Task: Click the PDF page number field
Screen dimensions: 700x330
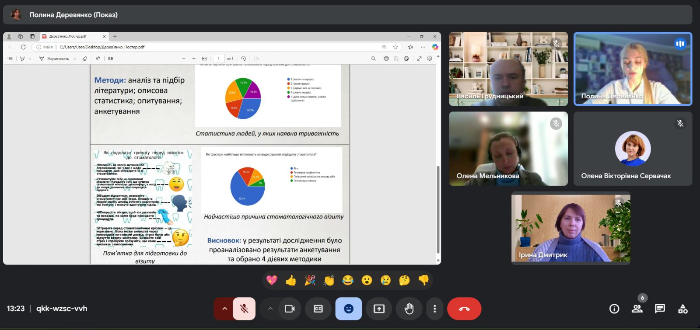Action: 218,59
